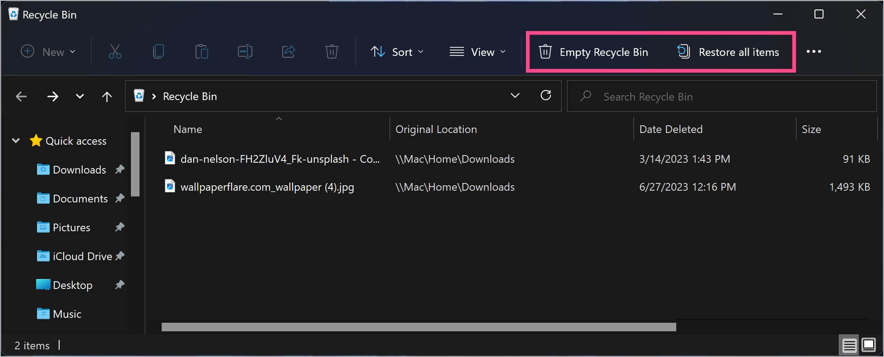Click the Share icon in toolbar
The height and width of the screenshot is (357, 884).
pos(288,52)
